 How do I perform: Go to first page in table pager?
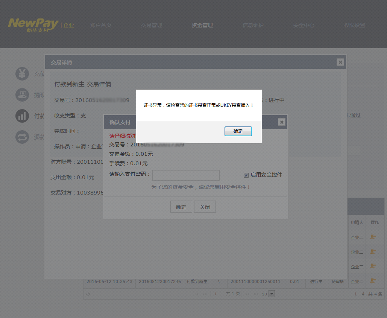(x=197, y=294)
